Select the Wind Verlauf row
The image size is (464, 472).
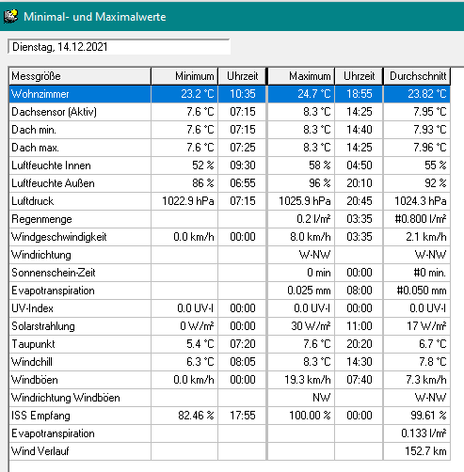(x=230, y=451)
